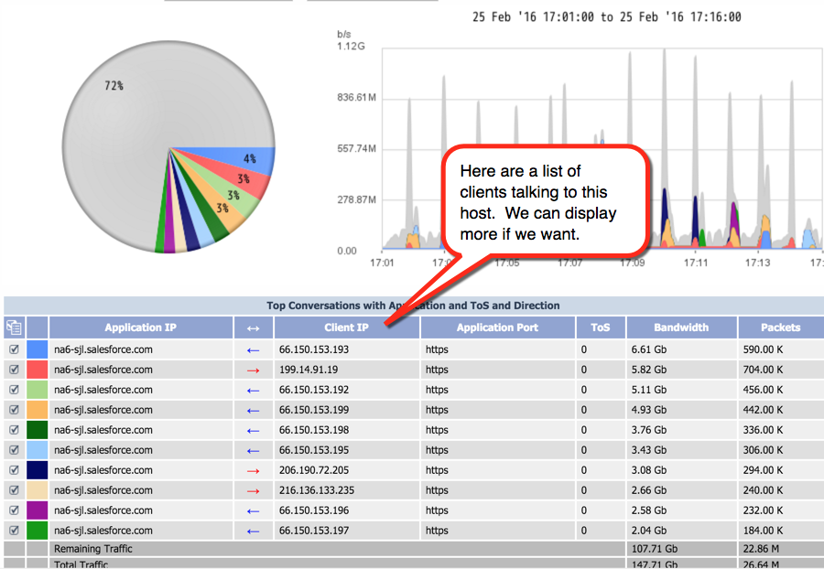
Task: Sort by Bandwidth column header
Action: 681,327
